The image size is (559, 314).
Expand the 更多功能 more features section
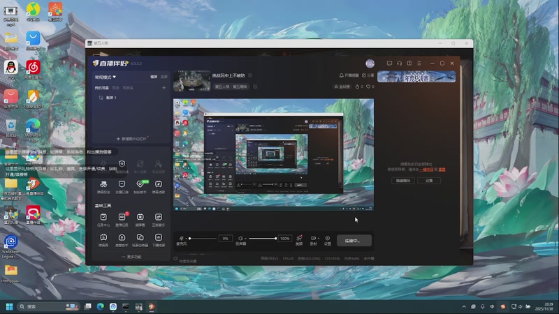(x=131, y=257)
